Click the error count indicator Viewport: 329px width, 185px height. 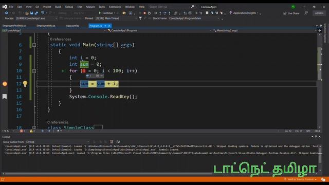click(23, 131)
